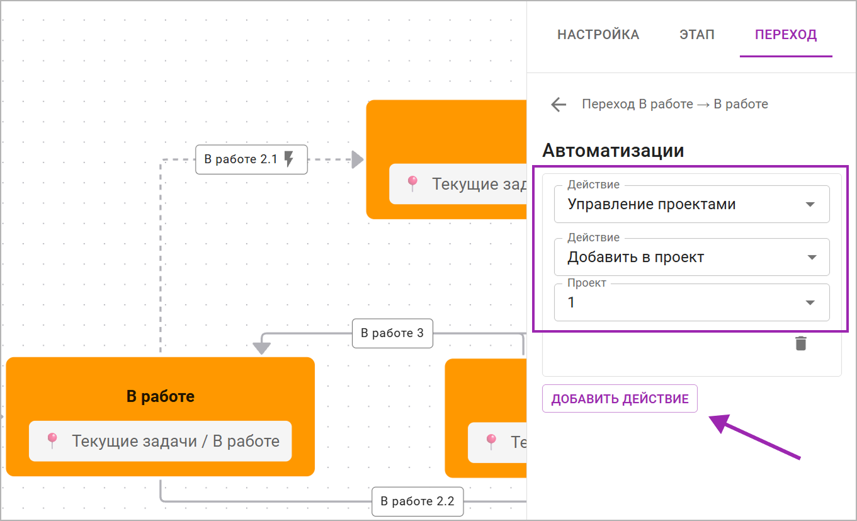This screenshot has width=857, height=521.
Task: Click the ДОБАВИТЬ ДЕЙСТВИЕ button
Action: coord(620,399)
